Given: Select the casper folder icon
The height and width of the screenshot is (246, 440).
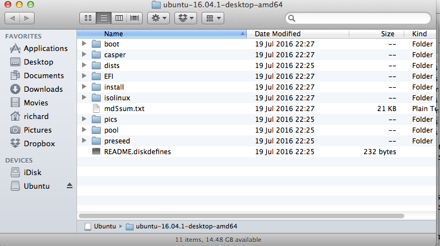Looking at the screenshot, I should tap(96, 54).
